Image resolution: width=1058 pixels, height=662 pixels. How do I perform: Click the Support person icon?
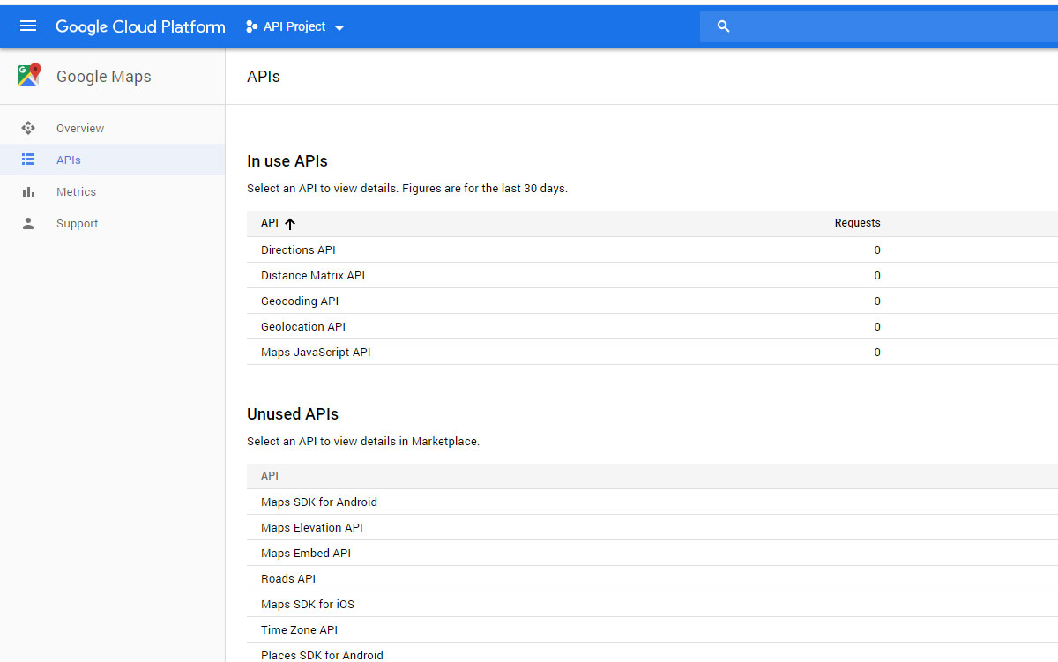28,223
